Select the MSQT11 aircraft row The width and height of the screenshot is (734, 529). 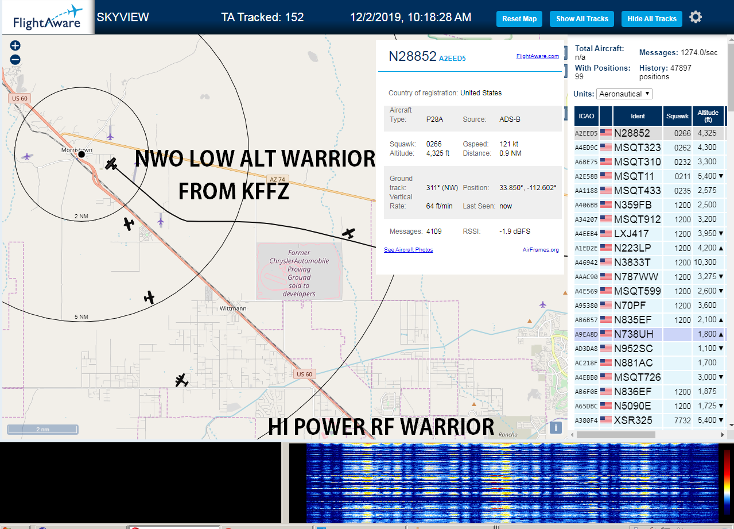tap(650, 176)
